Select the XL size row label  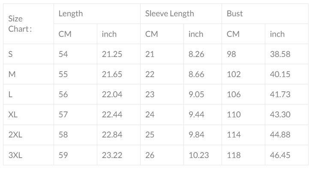[13, 114]
